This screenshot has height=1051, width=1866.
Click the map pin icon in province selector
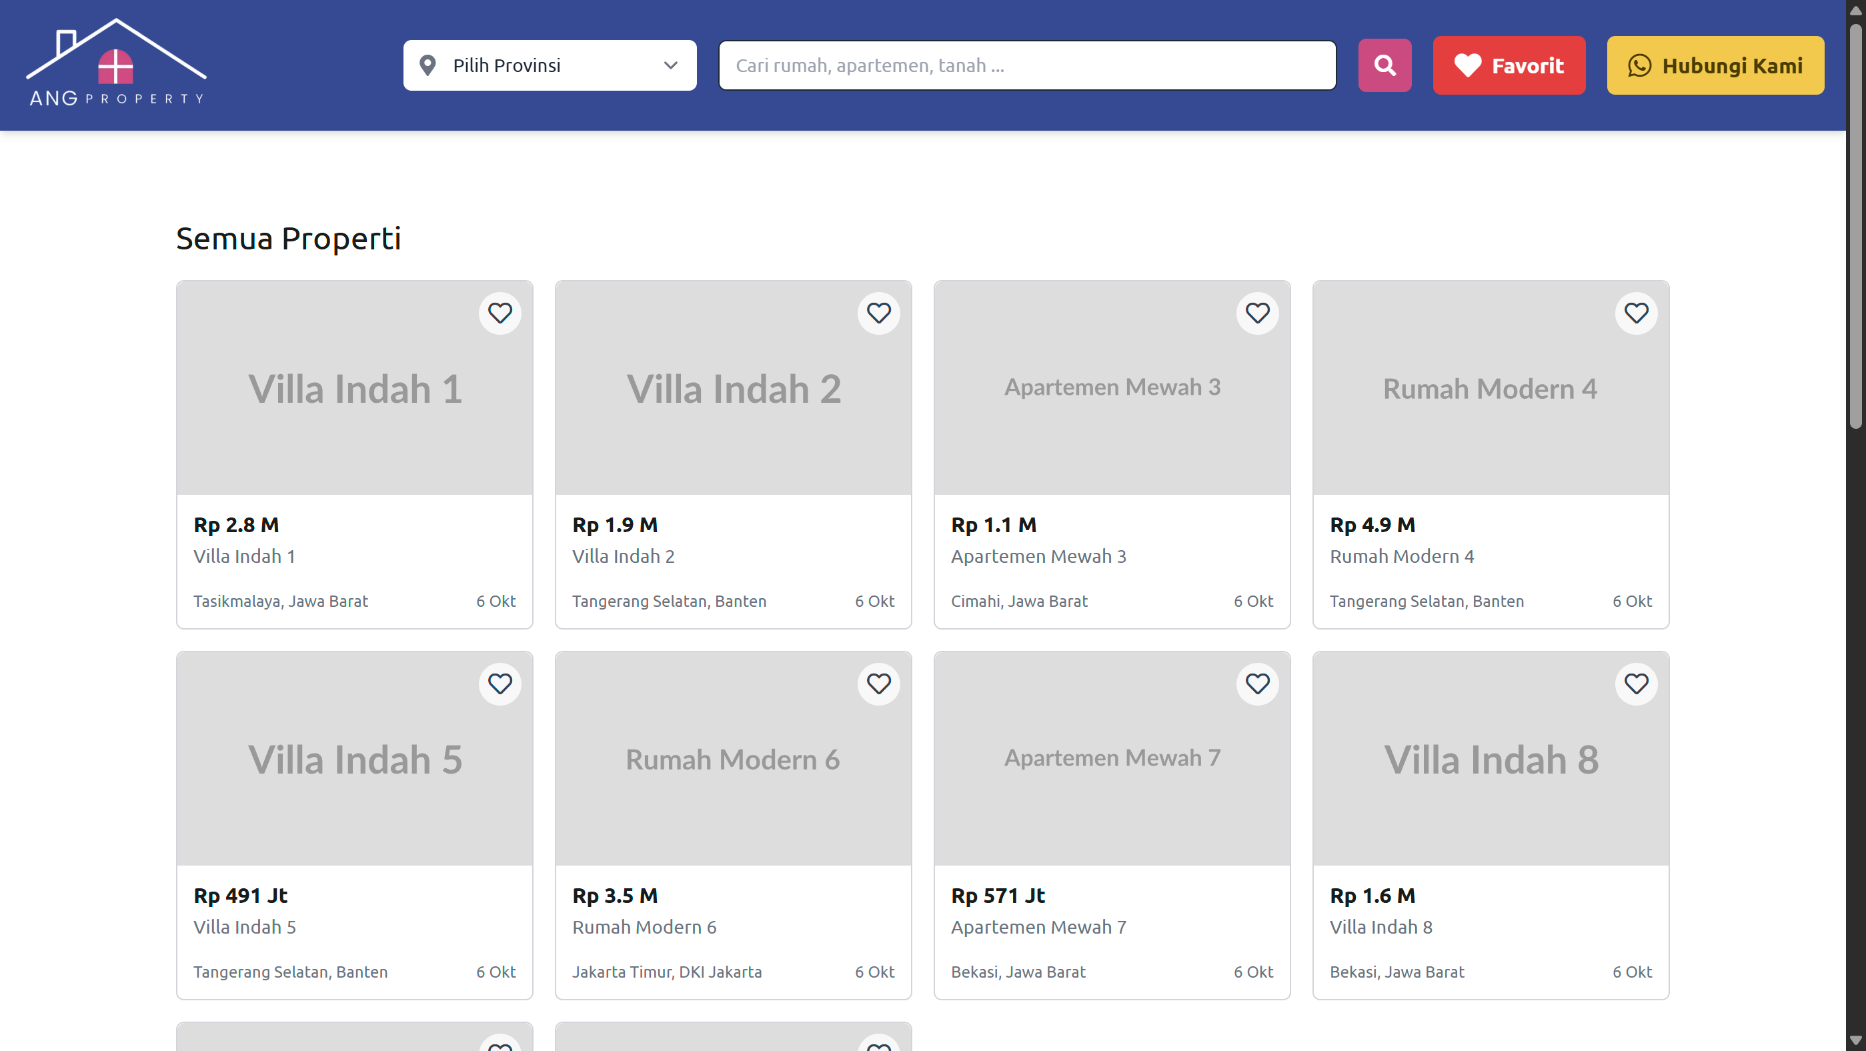tap(428, 65)
